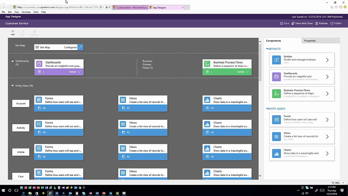Expand Business Process Flows Details dropdown
348x196 pixels.
pyautogui.click(x=243, y=72)
